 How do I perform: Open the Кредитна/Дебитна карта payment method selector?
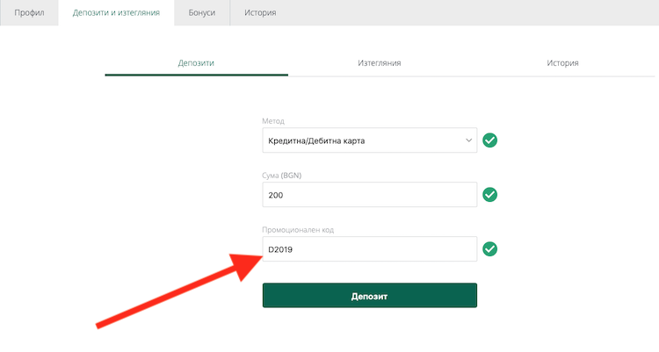[369, 140]
